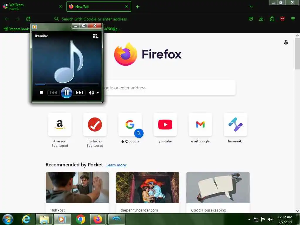Show hidden system tray icons
Screen dimensions: 300x225
[249, 219]
